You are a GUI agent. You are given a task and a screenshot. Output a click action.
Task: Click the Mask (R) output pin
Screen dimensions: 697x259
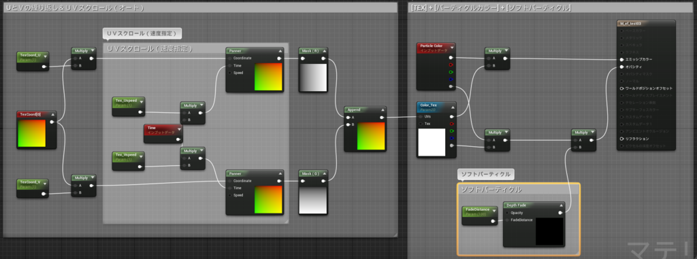click(x=323, y=58)
